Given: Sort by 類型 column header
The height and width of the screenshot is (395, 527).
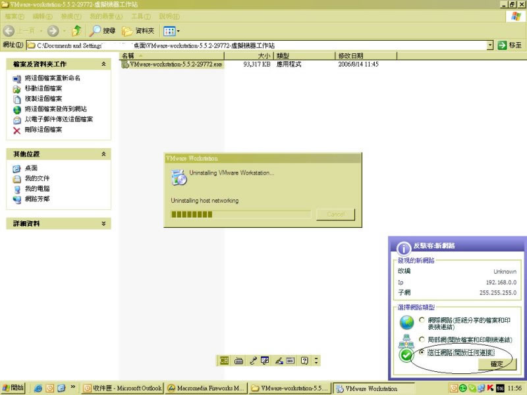Looking at the screenshot, I should [x=304, y=55].
